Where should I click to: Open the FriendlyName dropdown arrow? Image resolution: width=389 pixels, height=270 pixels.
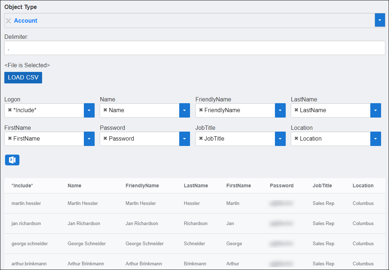click(280, 110)
